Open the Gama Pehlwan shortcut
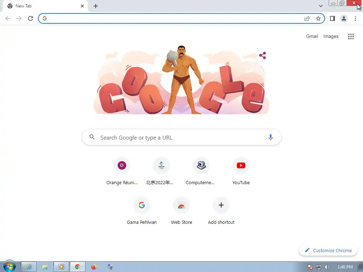Screen dimensions: 363x272 pos(142,211)
